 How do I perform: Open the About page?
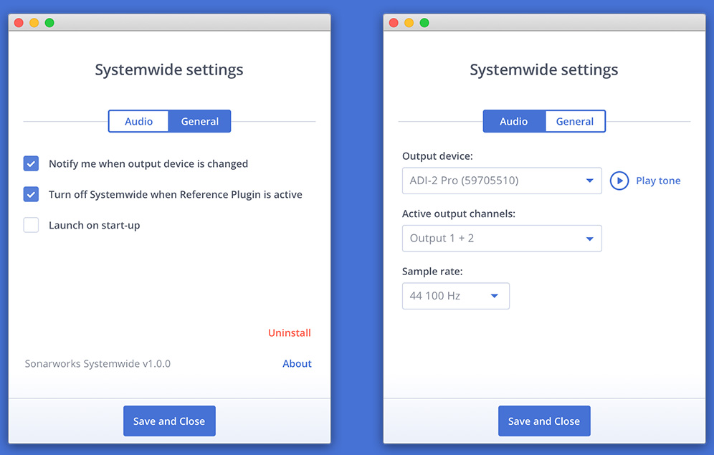297,363
